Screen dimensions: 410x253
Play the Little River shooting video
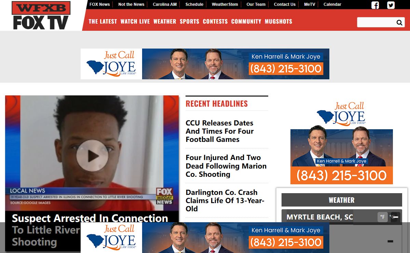pyautogui.click(x=92, y=156)
